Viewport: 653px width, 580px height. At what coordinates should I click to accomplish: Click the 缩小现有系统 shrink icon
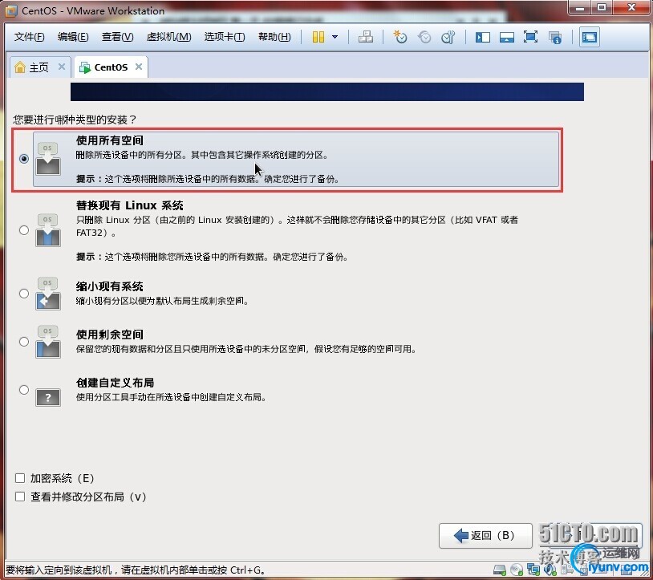(48, 294)
